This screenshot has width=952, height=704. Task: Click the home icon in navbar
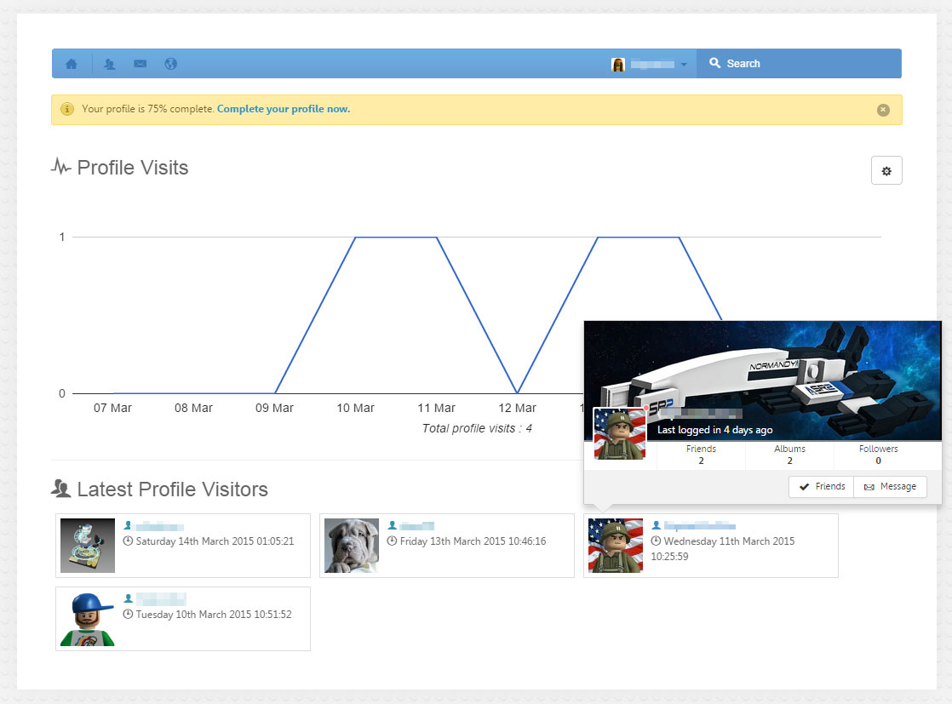(x=72, y=64)
